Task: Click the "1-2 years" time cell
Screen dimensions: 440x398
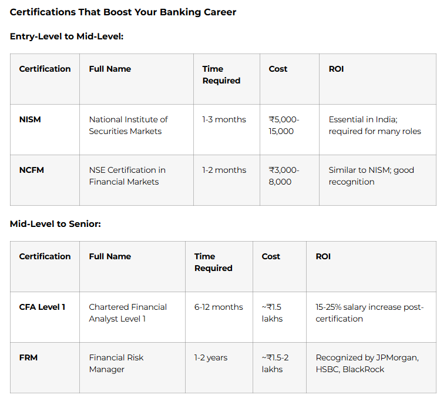Action: coord(211,357)
